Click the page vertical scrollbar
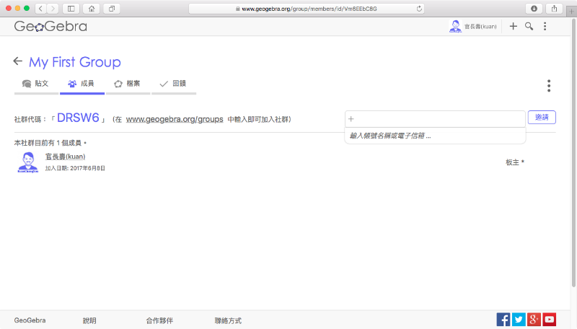The height and width of the screenshot is (329, 577). (573, 153)
